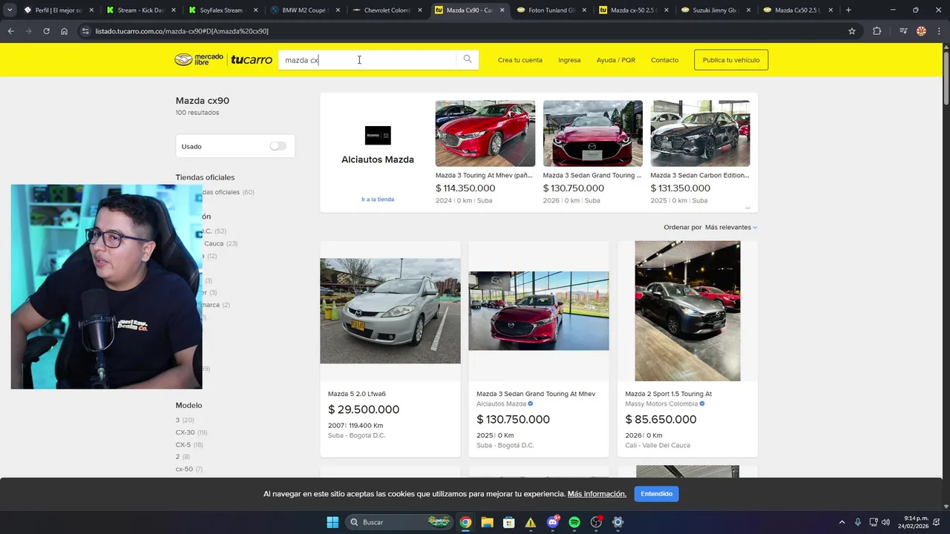The image size is (950, 534).
Task: Click the Publica tu vehículo button
Action: pyautogui.click(x=731, y=60)
